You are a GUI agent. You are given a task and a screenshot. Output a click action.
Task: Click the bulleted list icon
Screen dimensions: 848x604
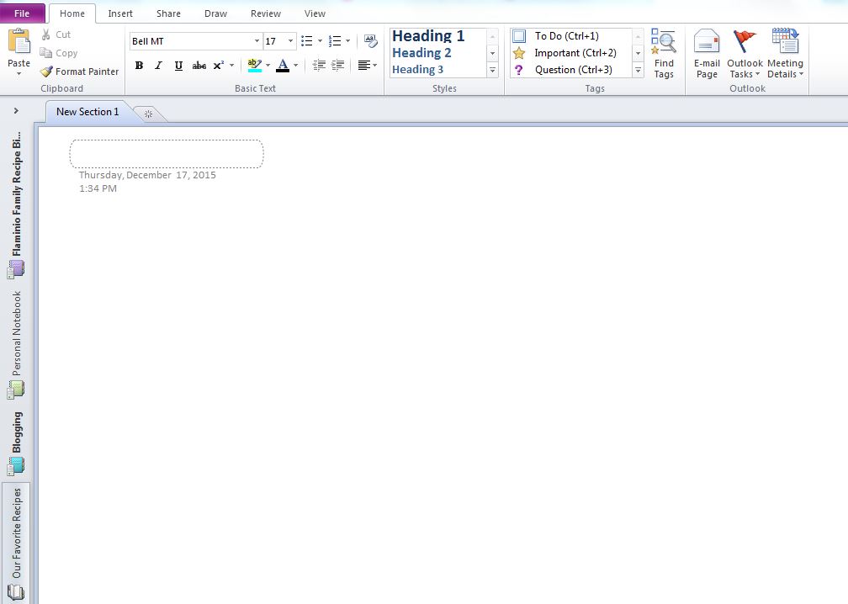(x=306, y=41)
